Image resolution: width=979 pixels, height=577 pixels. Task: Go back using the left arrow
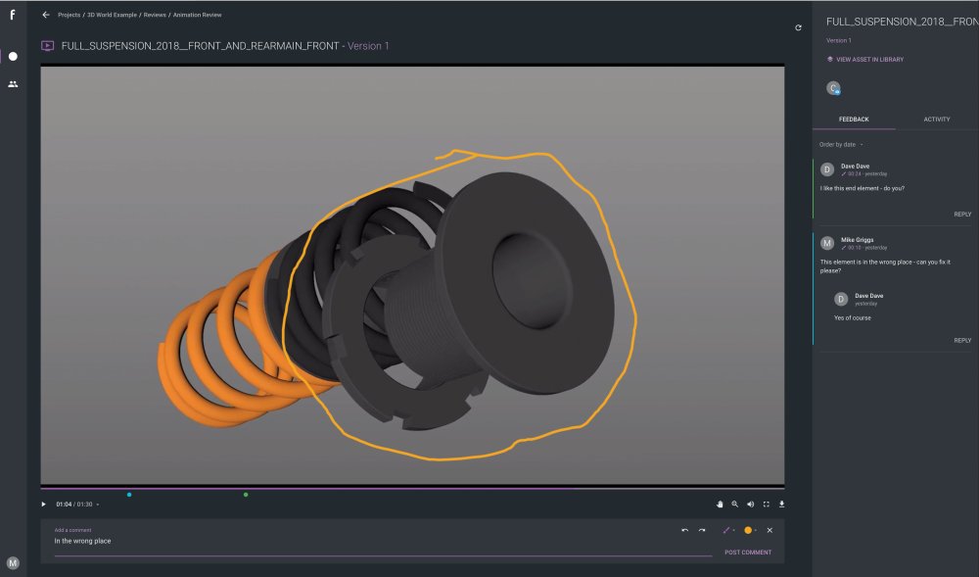(46, 15)
